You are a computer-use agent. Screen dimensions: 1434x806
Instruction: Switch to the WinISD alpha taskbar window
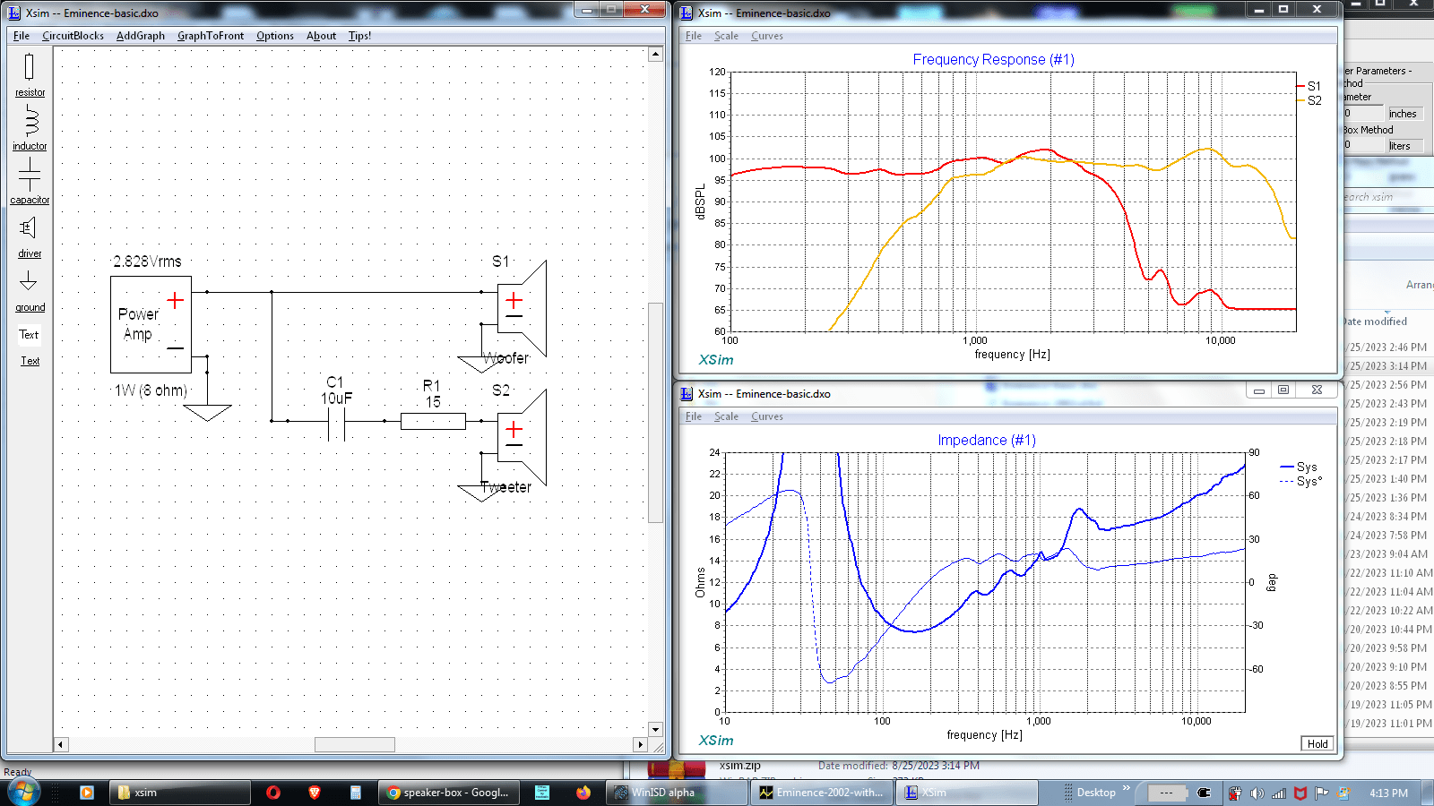coord(677,793)
